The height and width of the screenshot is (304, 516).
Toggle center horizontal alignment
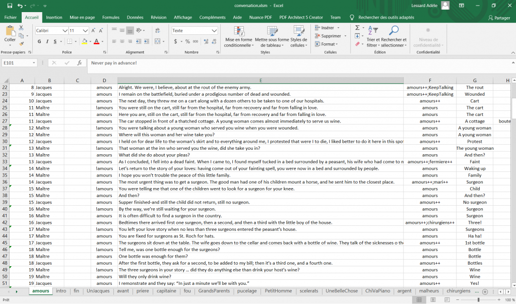click(x=122, y=41)
